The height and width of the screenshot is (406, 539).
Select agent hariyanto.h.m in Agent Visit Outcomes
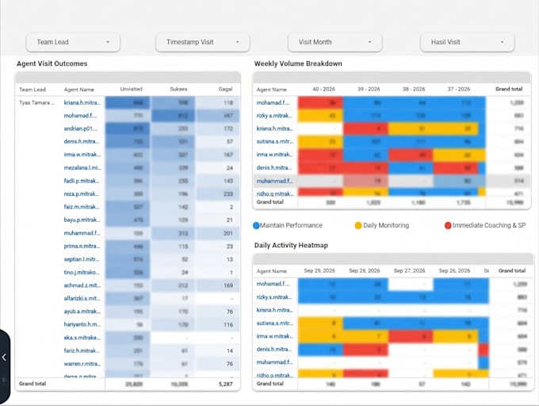[82, 324]
